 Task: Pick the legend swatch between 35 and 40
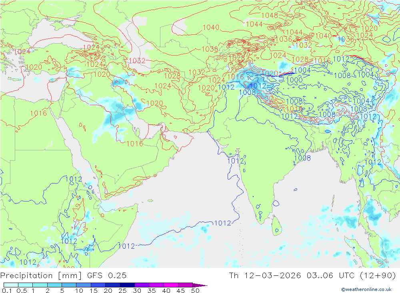point(156,285)
